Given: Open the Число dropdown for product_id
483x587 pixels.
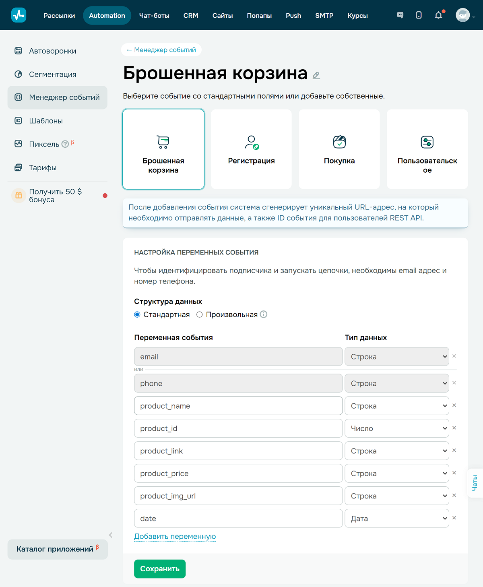Looking at the screenshot, I should coord(396,428).
